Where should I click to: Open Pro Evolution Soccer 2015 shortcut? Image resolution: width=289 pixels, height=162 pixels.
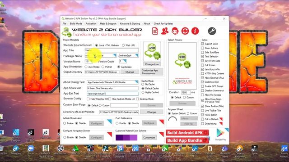pyautogui.click(x=90, y=152)
